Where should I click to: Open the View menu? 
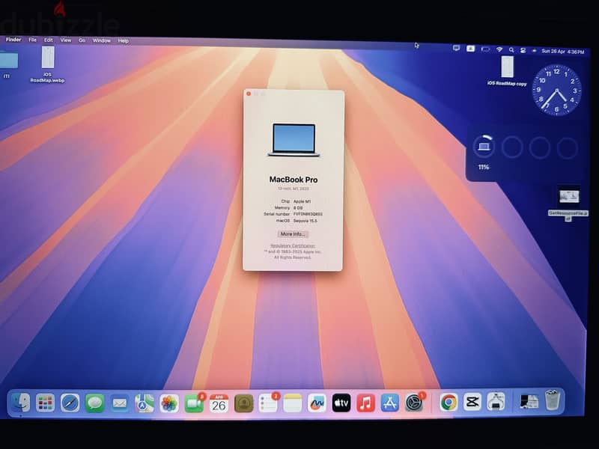66,40
